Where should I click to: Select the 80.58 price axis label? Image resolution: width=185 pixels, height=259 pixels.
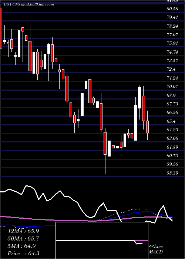(172, 9)
